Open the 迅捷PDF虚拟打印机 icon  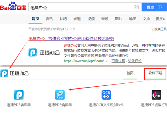(x=156, y=95)
